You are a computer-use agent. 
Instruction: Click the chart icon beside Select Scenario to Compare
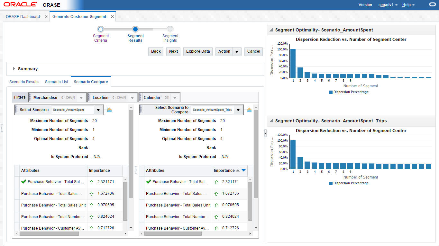coord(249,110)
